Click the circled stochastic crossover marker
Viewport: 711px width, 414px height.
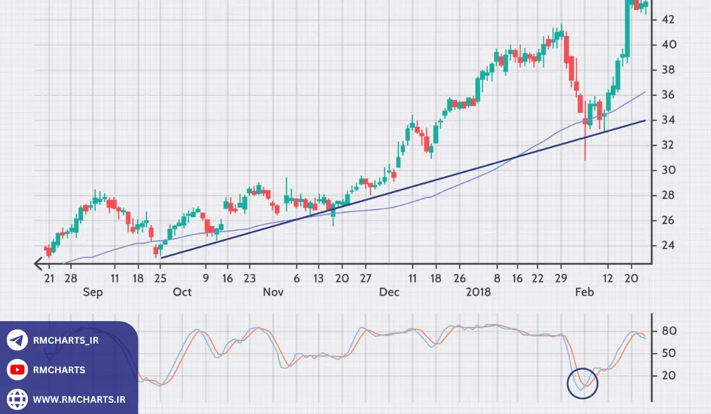tap(582, 383)
